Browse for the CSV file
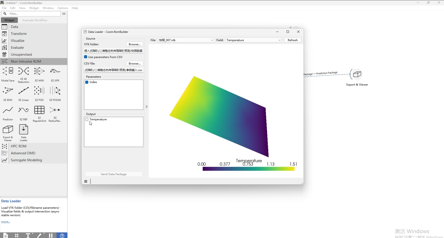The height and width of the screenshot is (238, 444). coord(134,63)
